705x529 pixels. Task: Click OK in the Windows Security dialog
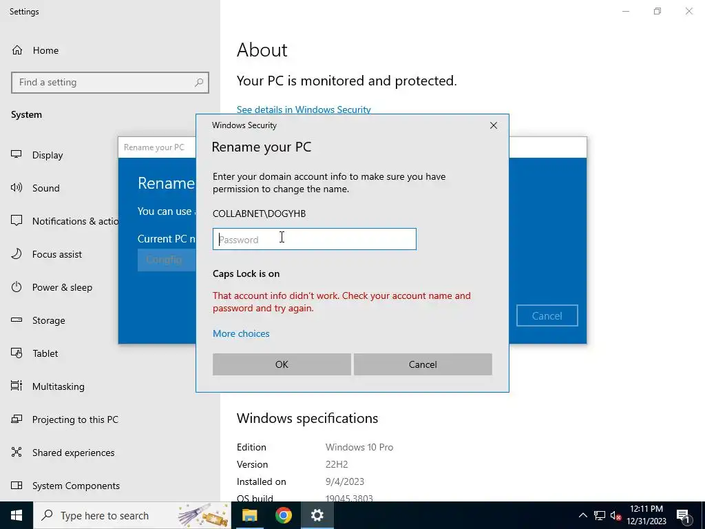point(282,364)
